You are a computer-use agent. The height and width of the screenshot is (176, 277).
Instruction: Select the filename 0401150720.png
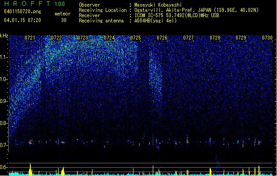pyautogui.click(x=22, y=12)
